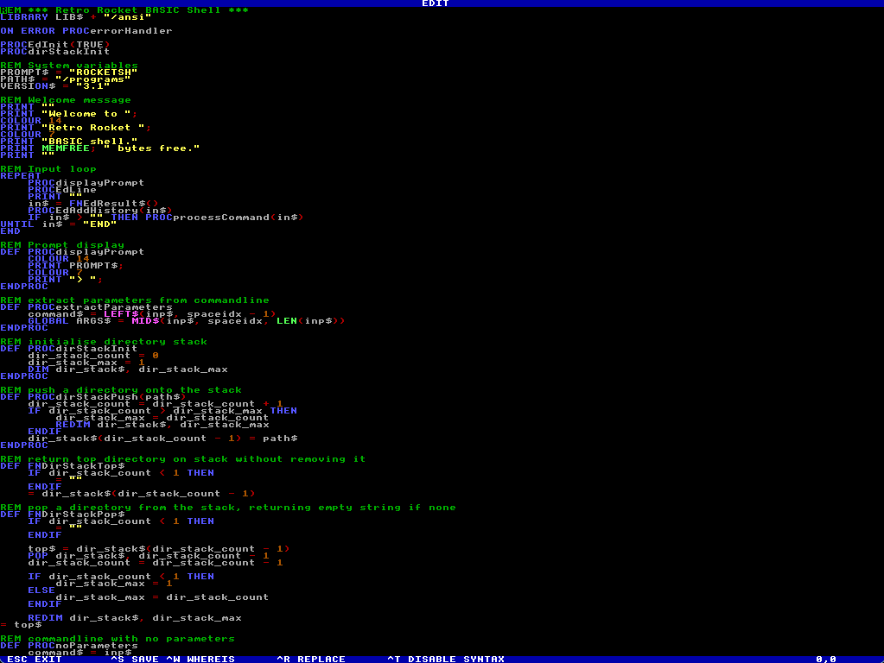Viewport: 884px width, 663px height.
Task: Click the final 'REDIM dir_stack$, dir_stack_max' line above '= top$'
Action: click(135, 618)
